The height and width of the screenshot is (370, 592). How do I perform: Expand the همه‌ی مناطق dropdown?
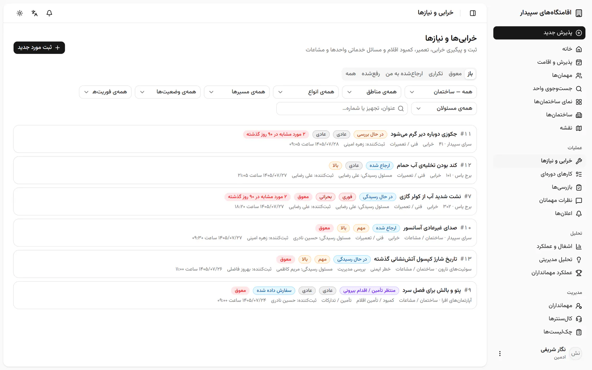372,92
